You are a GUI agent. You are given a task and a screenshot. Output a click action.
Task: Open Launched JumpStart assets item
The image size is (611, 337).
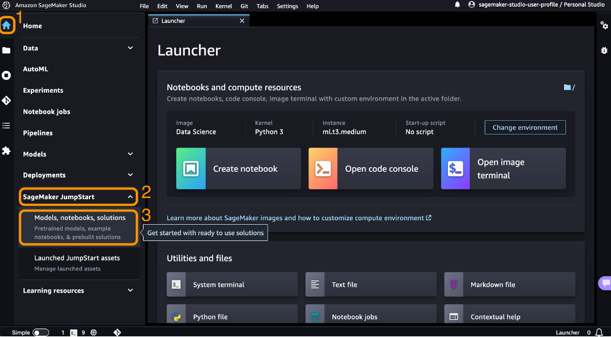[x=79, y=263]
